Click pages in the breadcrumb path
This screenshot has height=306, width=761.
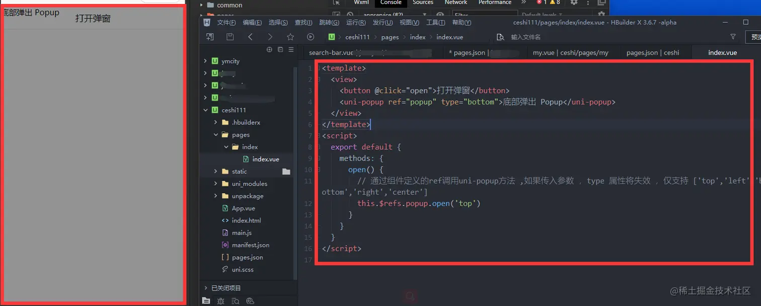pos(390,37)
